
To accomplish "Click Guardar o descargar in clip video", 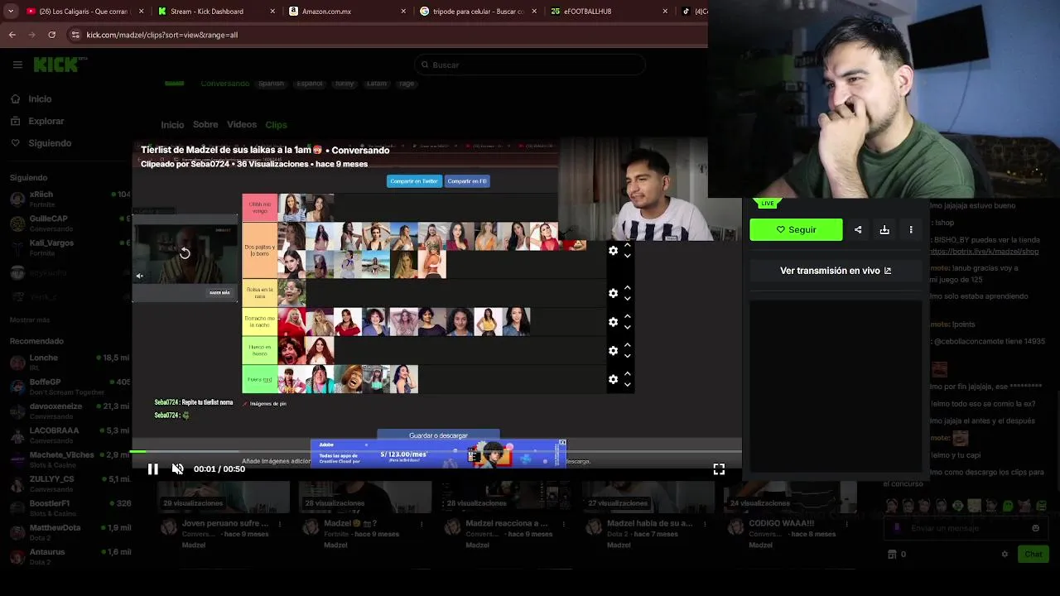I will 438,435.
